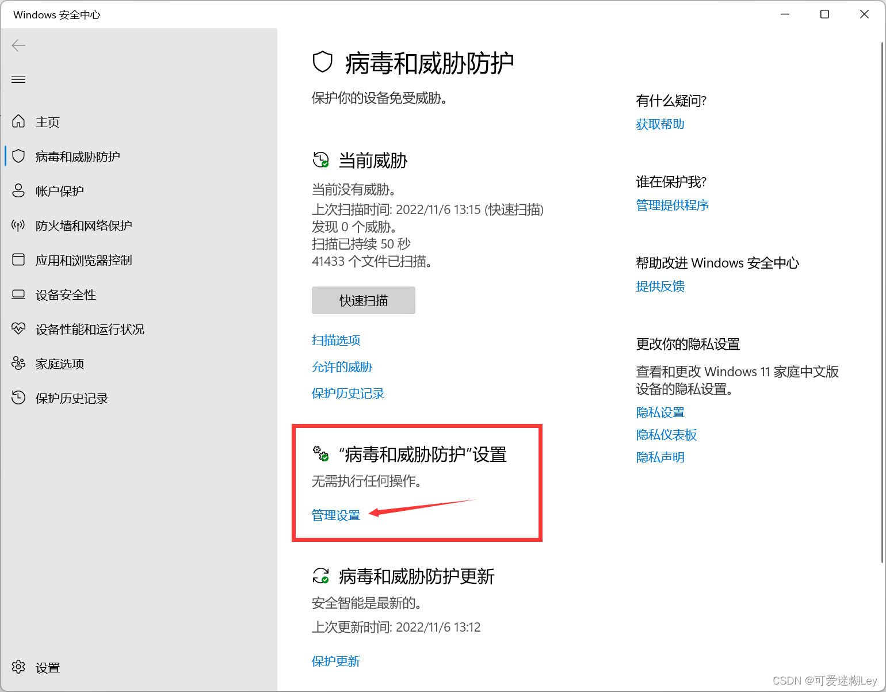Screen dimensions: 886x692
Task: Minimize the Windows 安全中心 window
Action: [785, 14]
